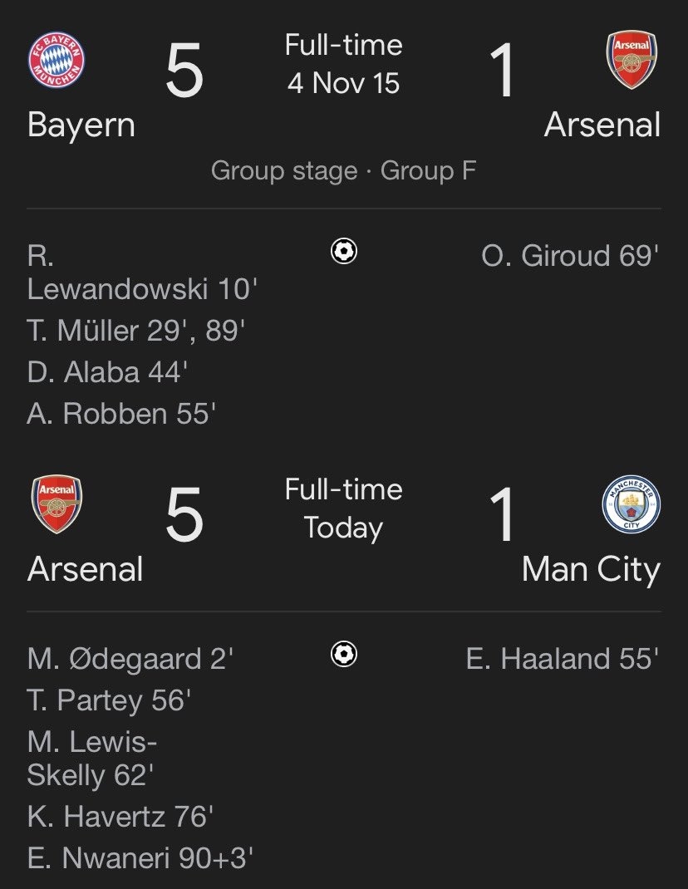The width and height of the screenshot is (688, 889).
Task: Select scorer T. Müller 29', 89'
Action: (136, 331)
